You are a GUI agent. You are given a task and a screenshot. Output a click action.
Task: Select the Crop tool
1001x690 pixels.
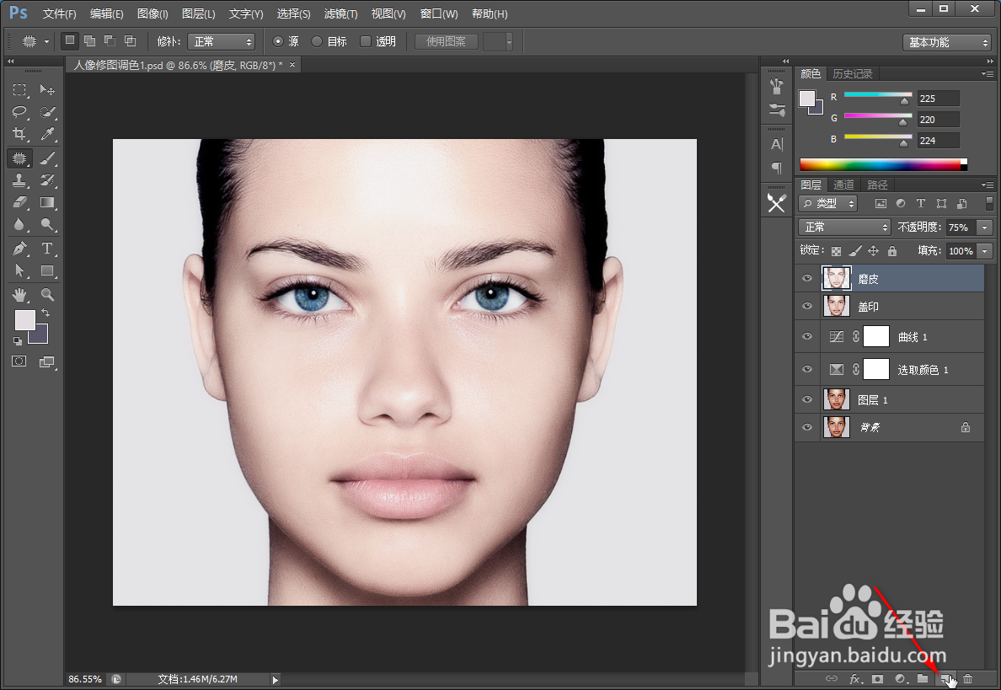tap(19, 134)
